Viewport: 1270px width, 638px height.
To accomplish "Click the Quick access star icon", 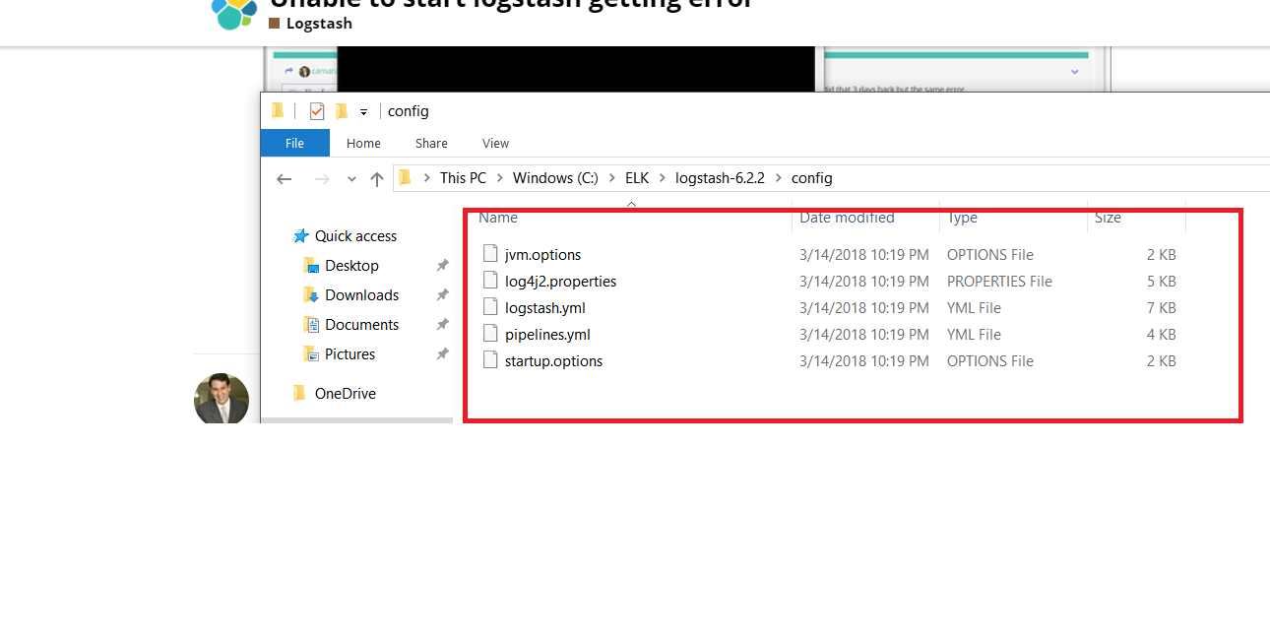I will coord(301,236).
